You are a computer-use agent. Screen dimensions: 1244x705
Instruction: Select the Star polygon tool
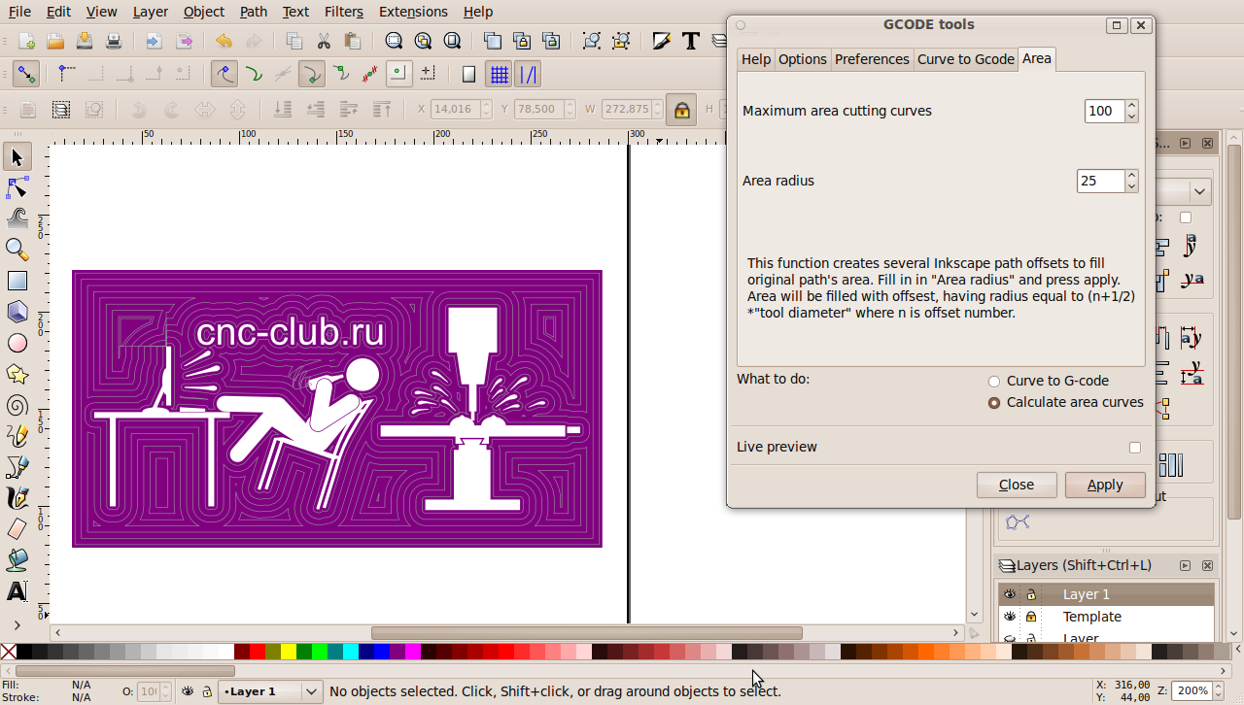17,374
